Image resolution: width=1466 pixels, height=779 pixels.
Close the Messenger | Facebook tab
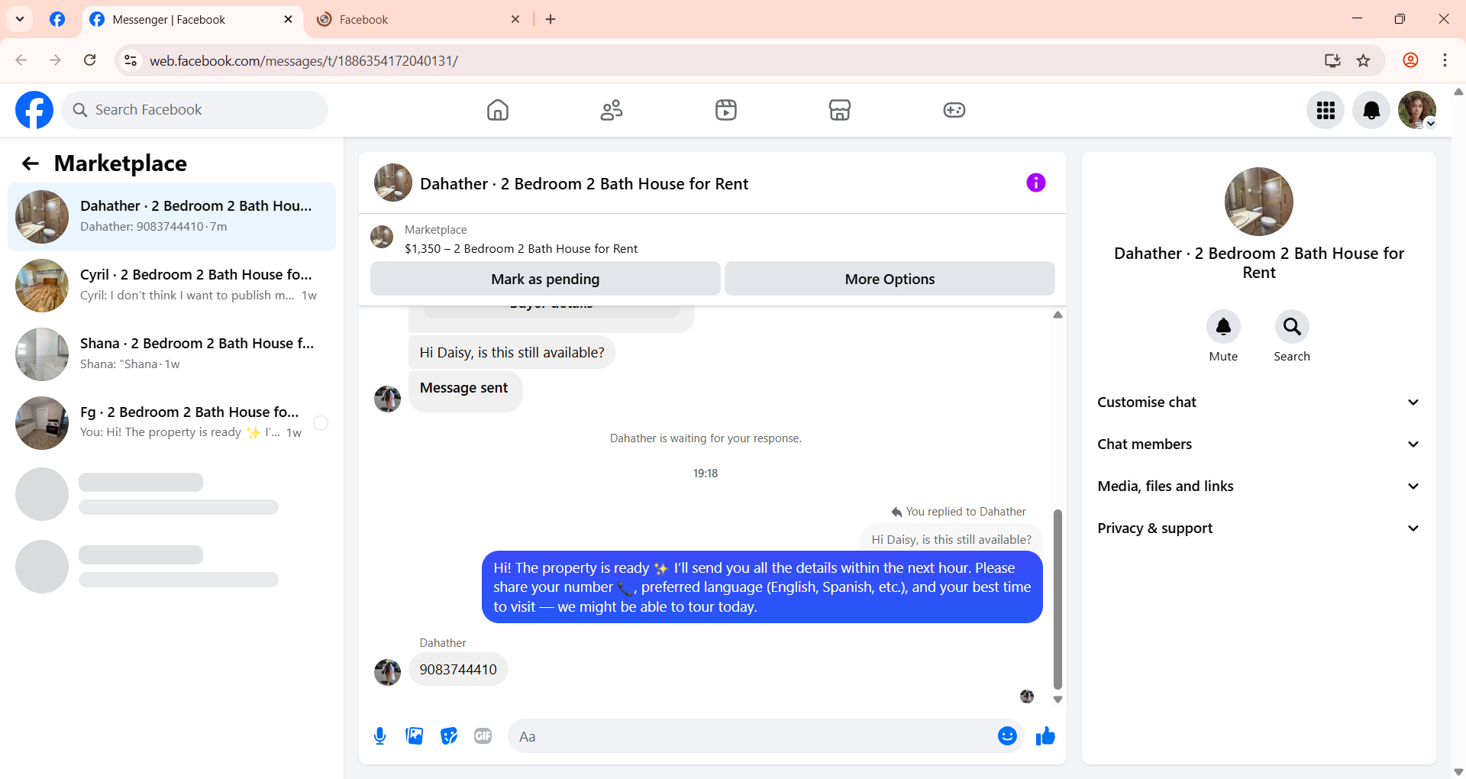coord(288,20)
